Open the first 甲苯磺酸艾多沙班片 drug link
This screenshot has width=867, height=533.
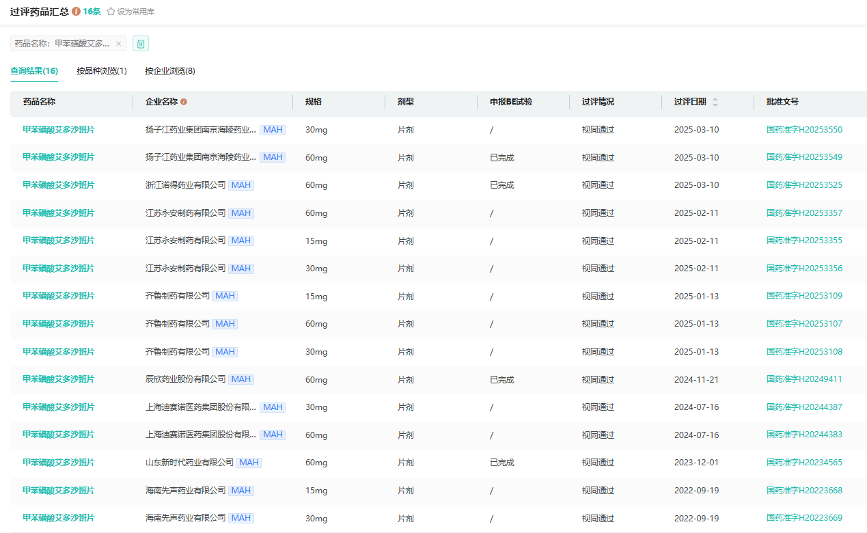59,130
